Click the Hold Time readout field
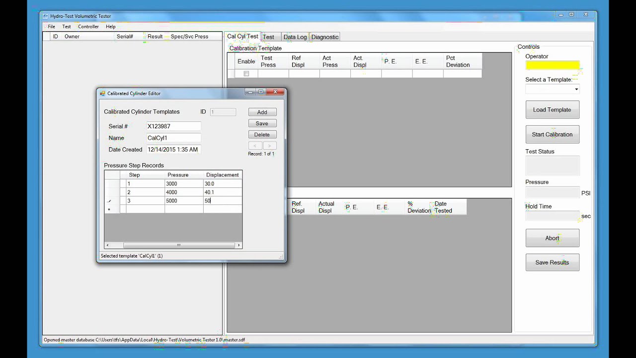Viewport: 636px width, 358px height. pos(553,216)
